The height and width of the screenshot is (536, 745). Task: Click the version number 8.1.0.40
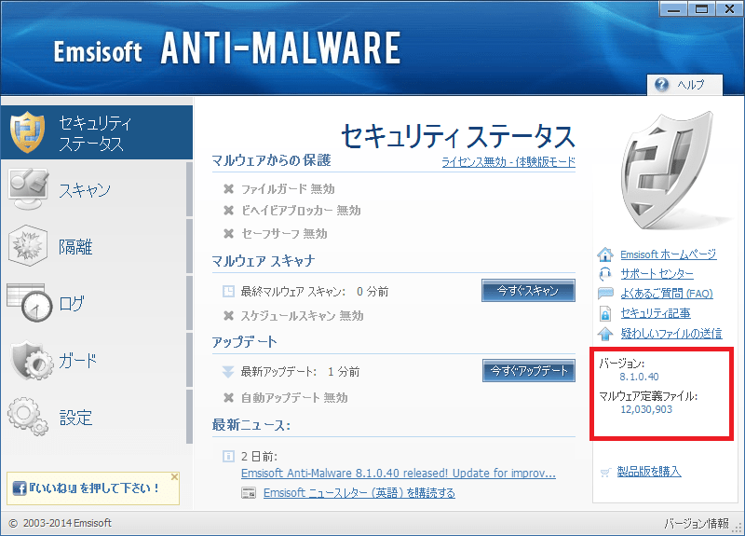pyautogui.click(x=639, y=377)
